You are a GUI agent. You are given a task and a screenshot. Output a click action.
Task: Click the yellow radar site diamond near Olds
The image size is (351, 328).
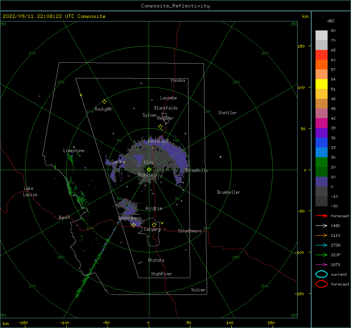(149, 170)
